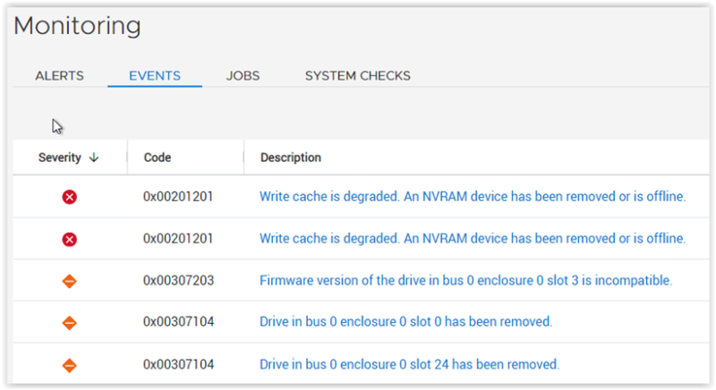Open drive slot 0 removed event link
716x390 pixels.
pos(405,322)
